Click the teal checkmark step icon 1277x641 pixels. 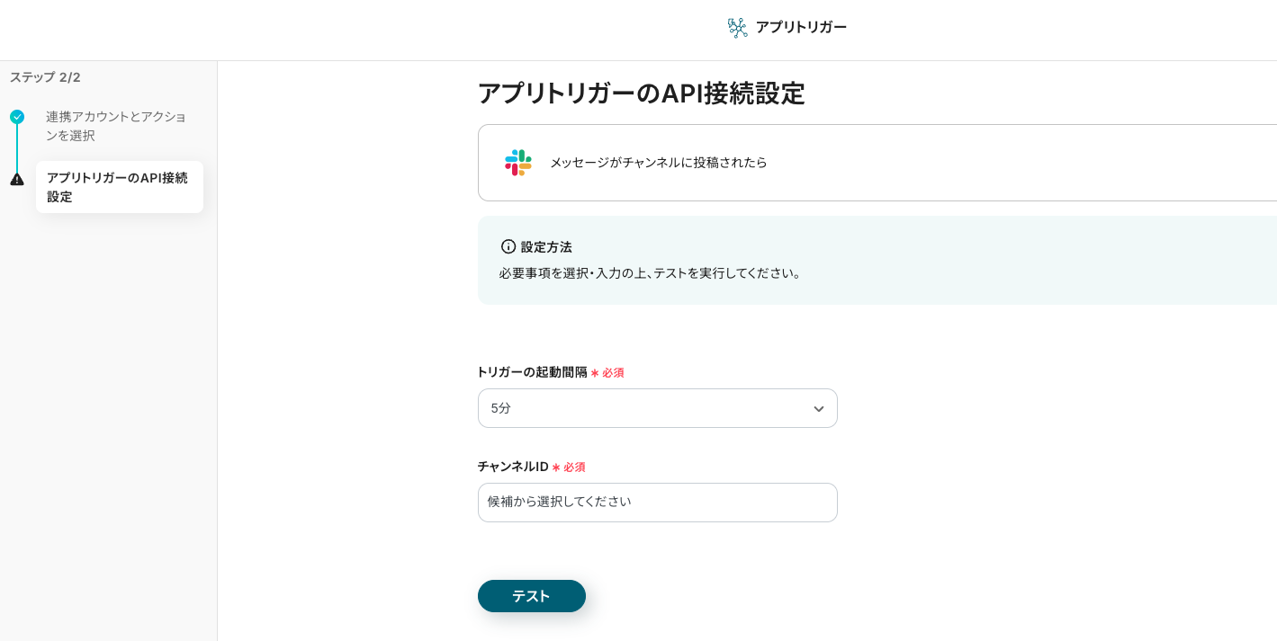[x=17, y=117]
